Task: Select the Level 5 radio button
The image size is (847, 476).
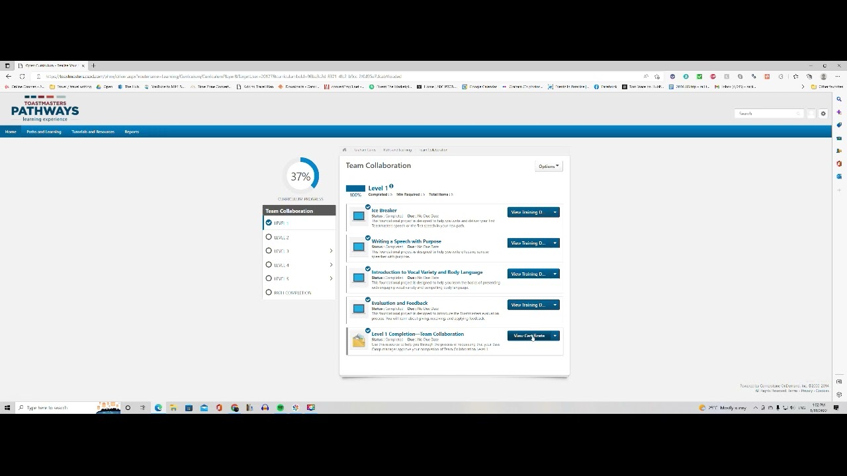Action: coord(269,278)
